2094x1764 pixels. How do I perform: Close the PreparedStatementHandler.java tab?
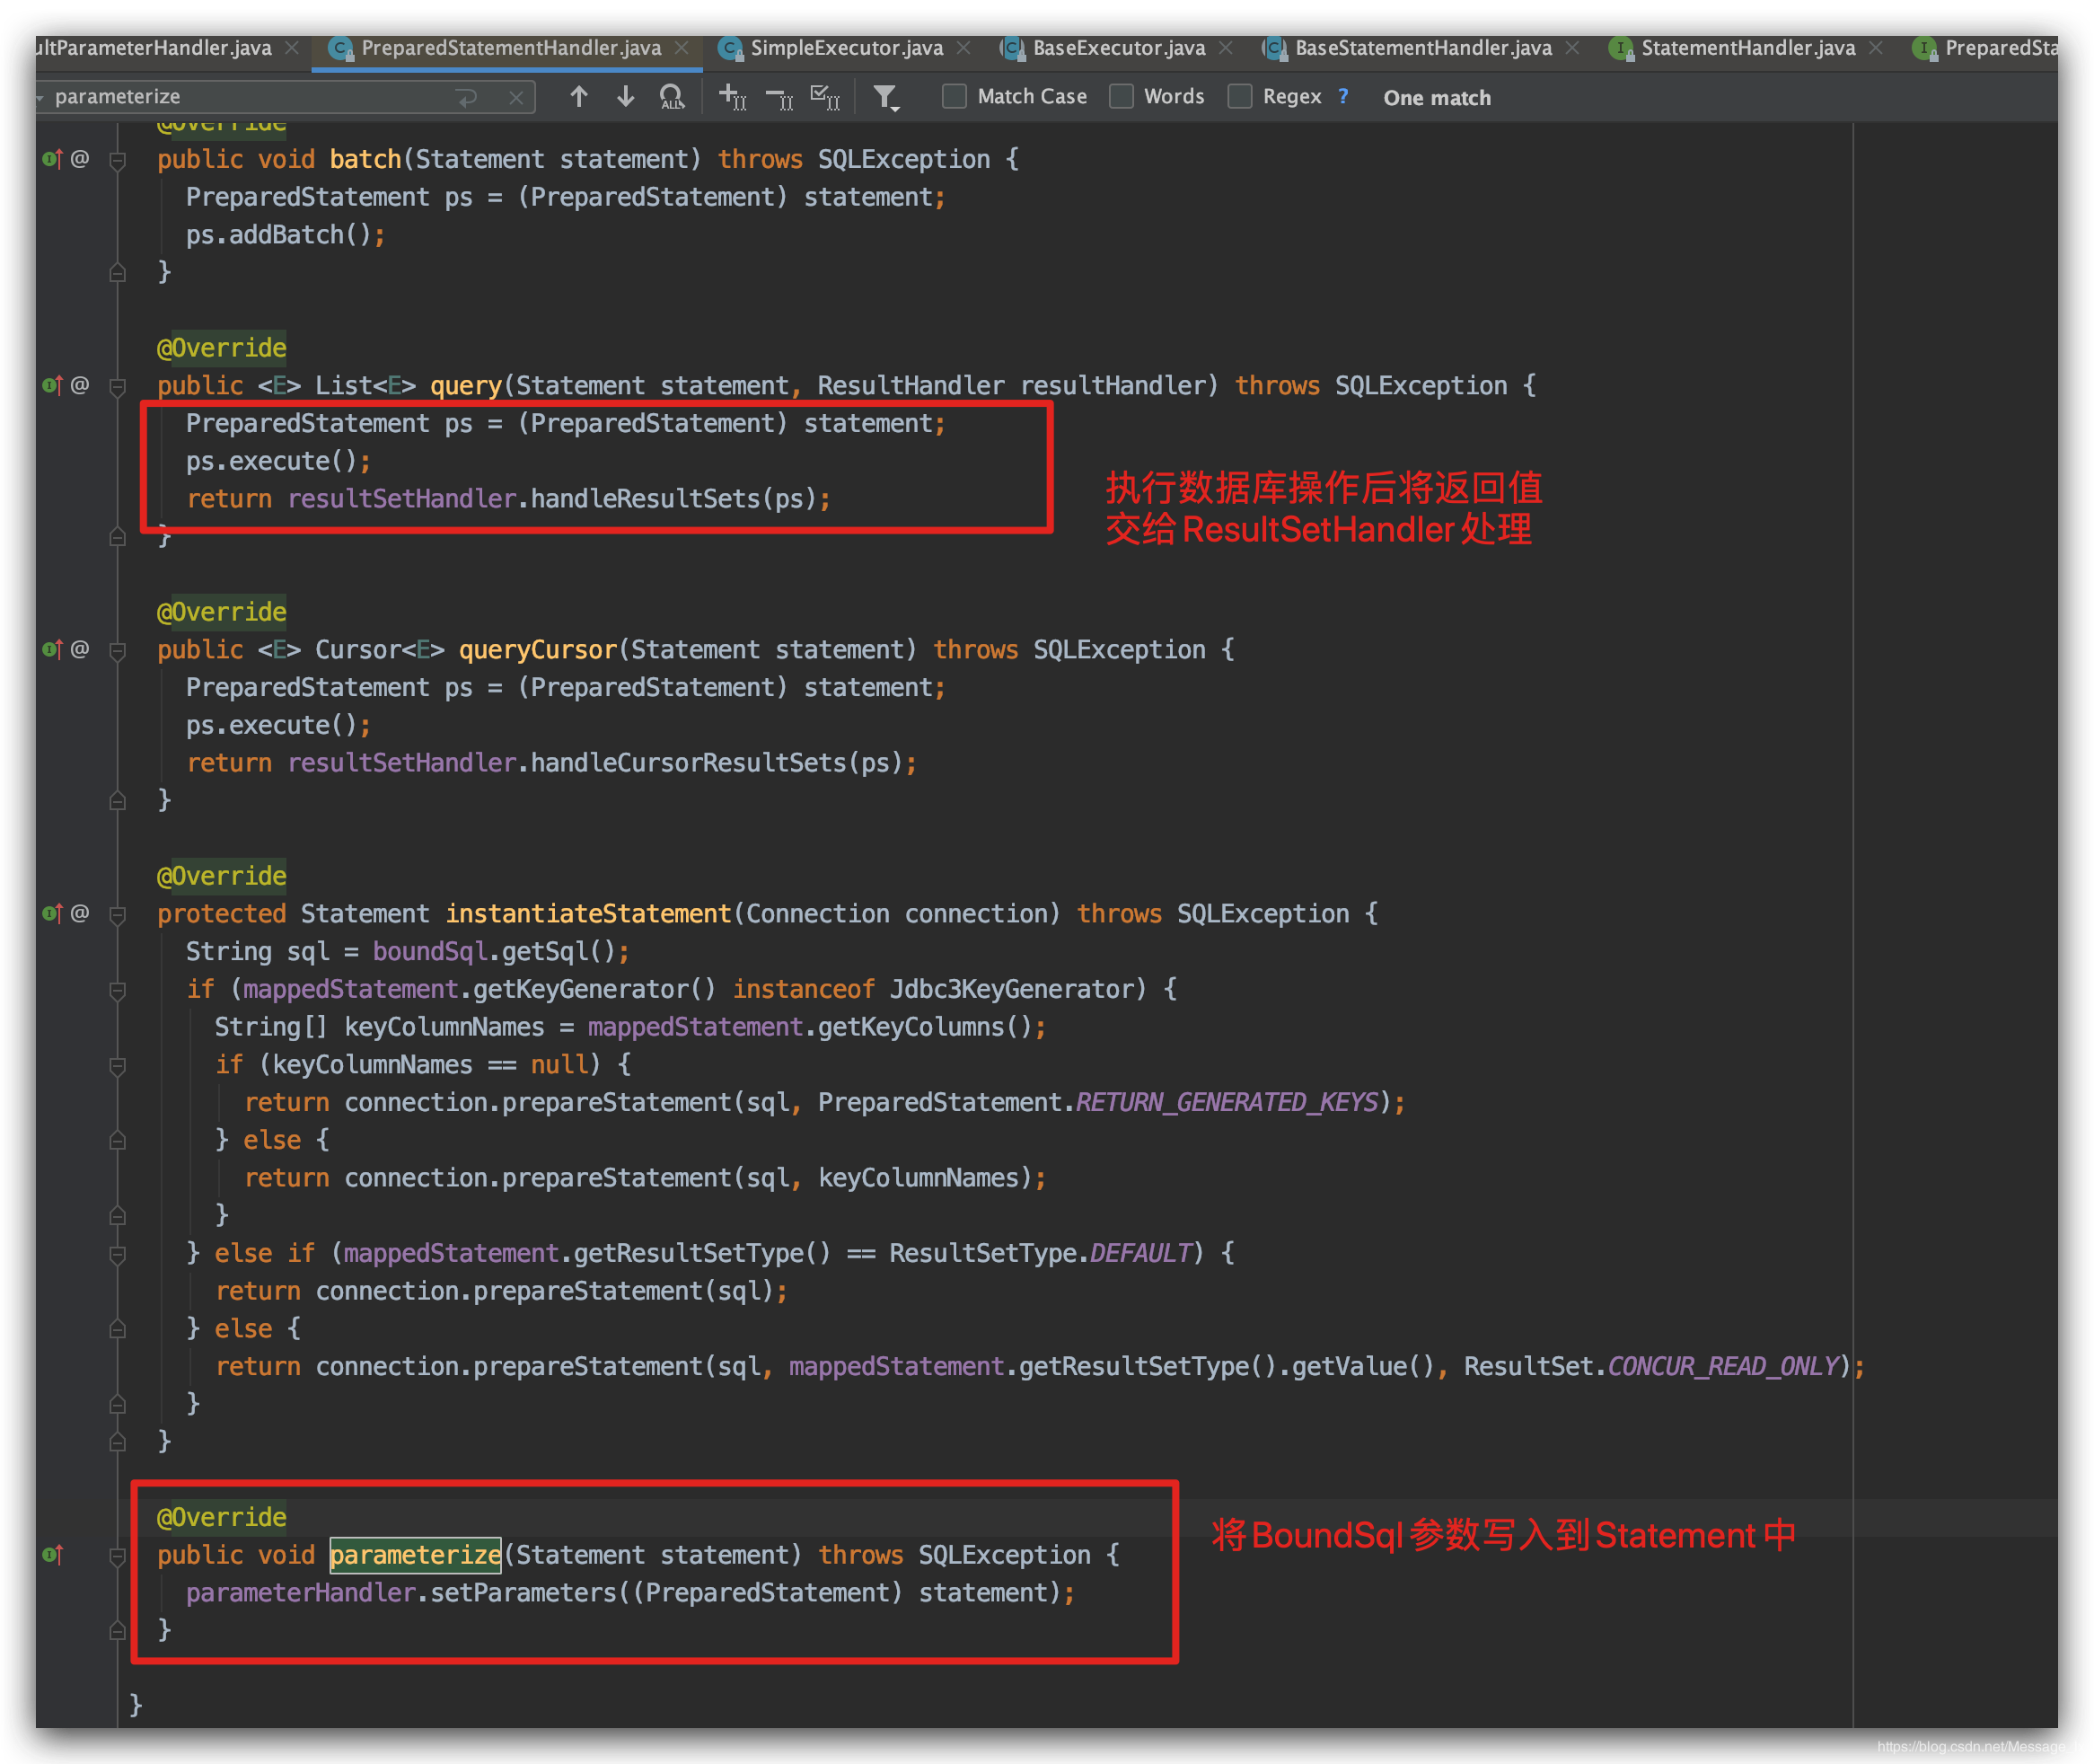682,48
